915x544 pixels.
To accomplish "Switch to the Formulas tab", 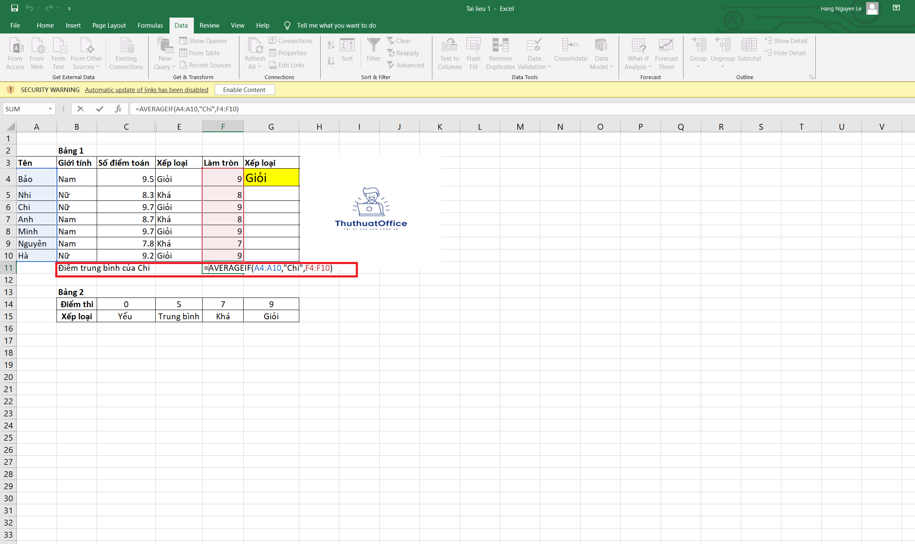I will [150, 25].
